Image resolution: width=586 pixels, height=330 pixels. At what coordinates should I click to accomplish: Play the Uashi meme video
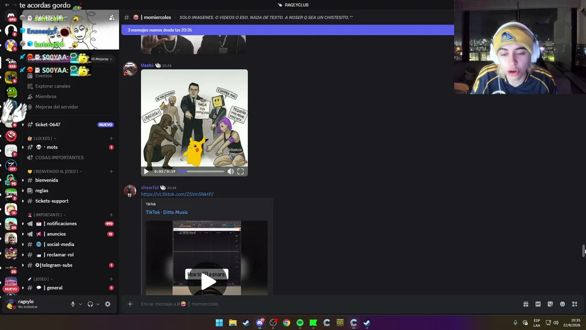click(x=146, y=171)
